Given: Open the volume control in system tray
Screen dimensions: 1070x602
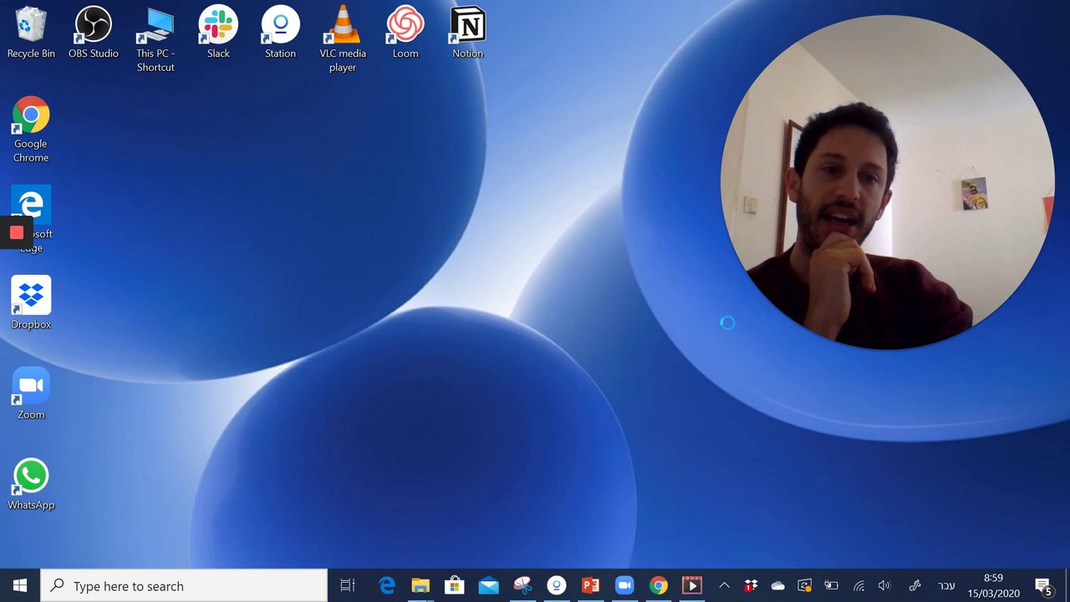Looking at the screenshot, I should [x=884, y=586].
